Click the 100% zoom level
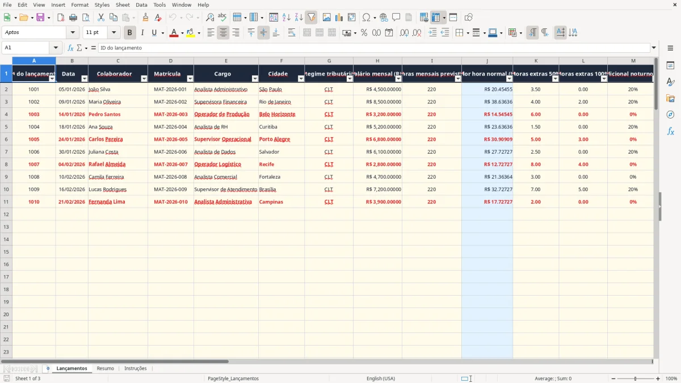Screen dimensions: 681x383 click(x=671, y=378)
